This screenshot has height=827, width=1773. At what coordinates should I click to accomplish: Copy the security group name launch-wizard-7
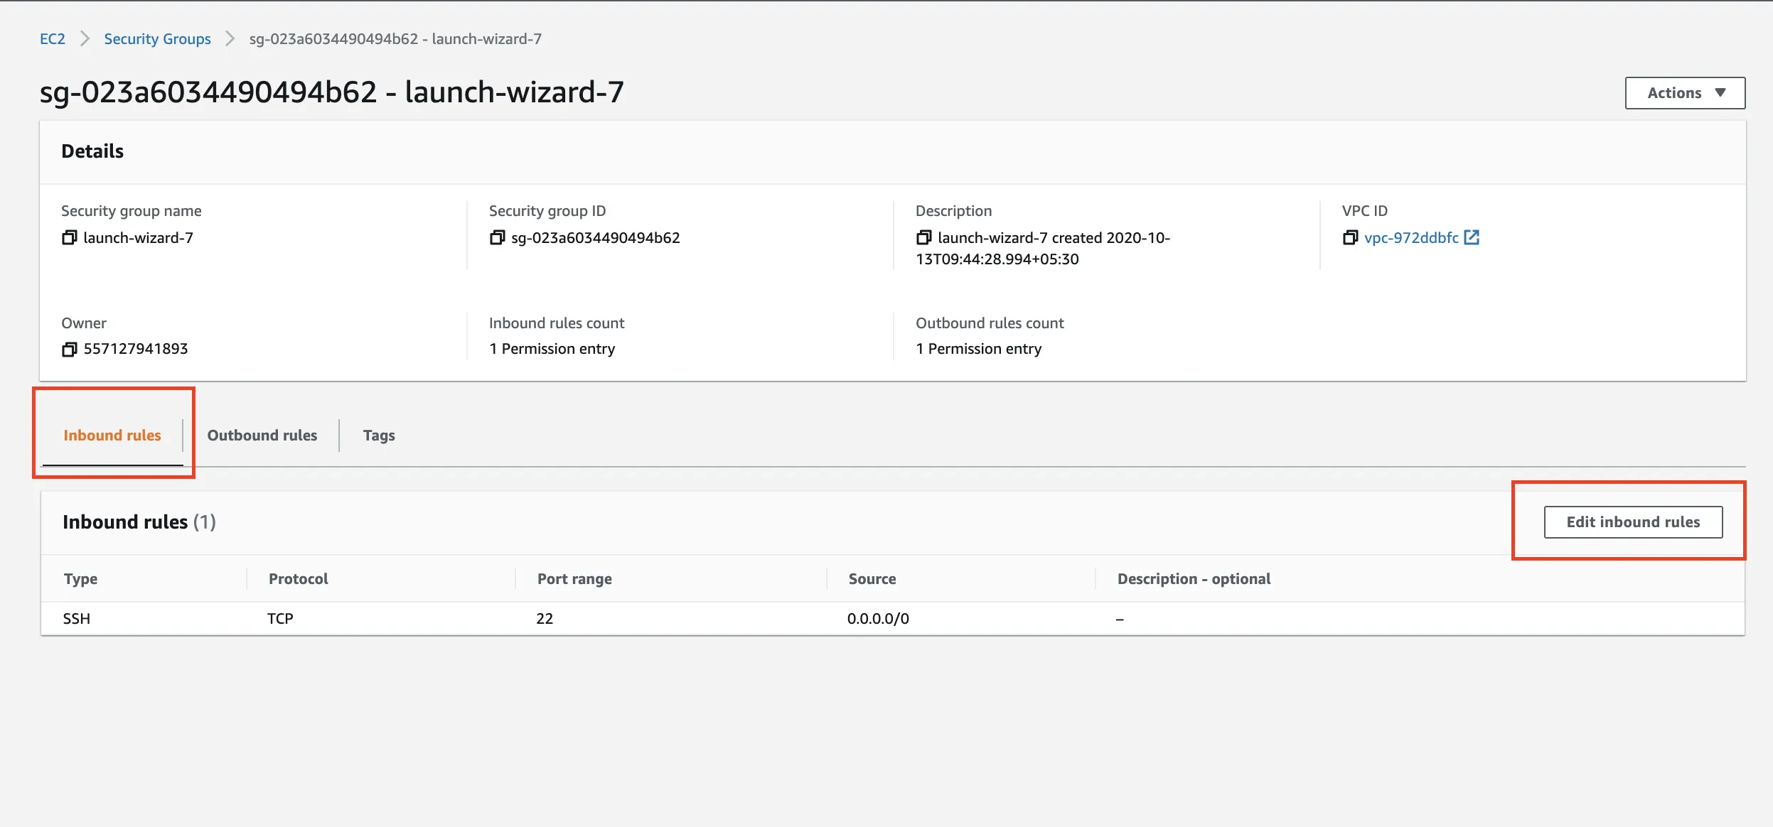pyautogui.click(x=69, y=238)
